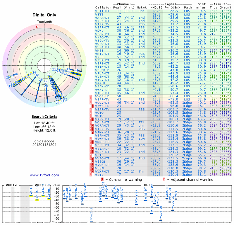Select callsign WVGN-LP
The width and height of the screenshot is (234, 225).
coord(102,165)
